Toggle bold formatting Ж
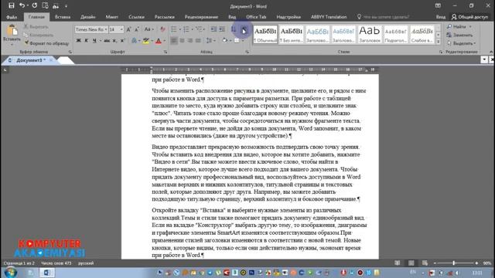 [x=78, y=41]
